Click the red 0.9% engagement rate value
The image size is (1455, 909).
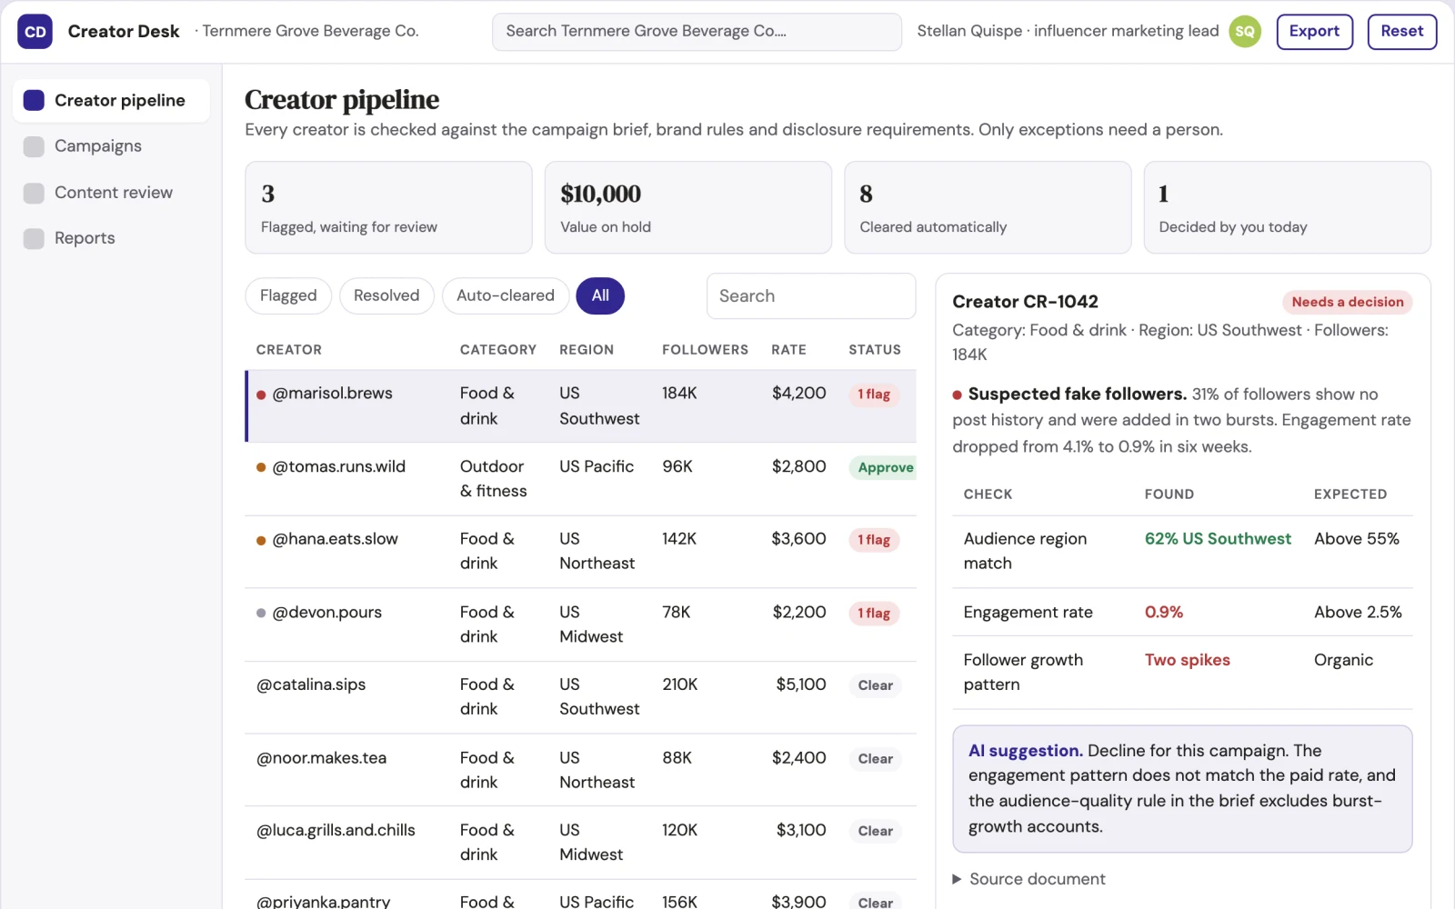click(x=1163, y=613)
